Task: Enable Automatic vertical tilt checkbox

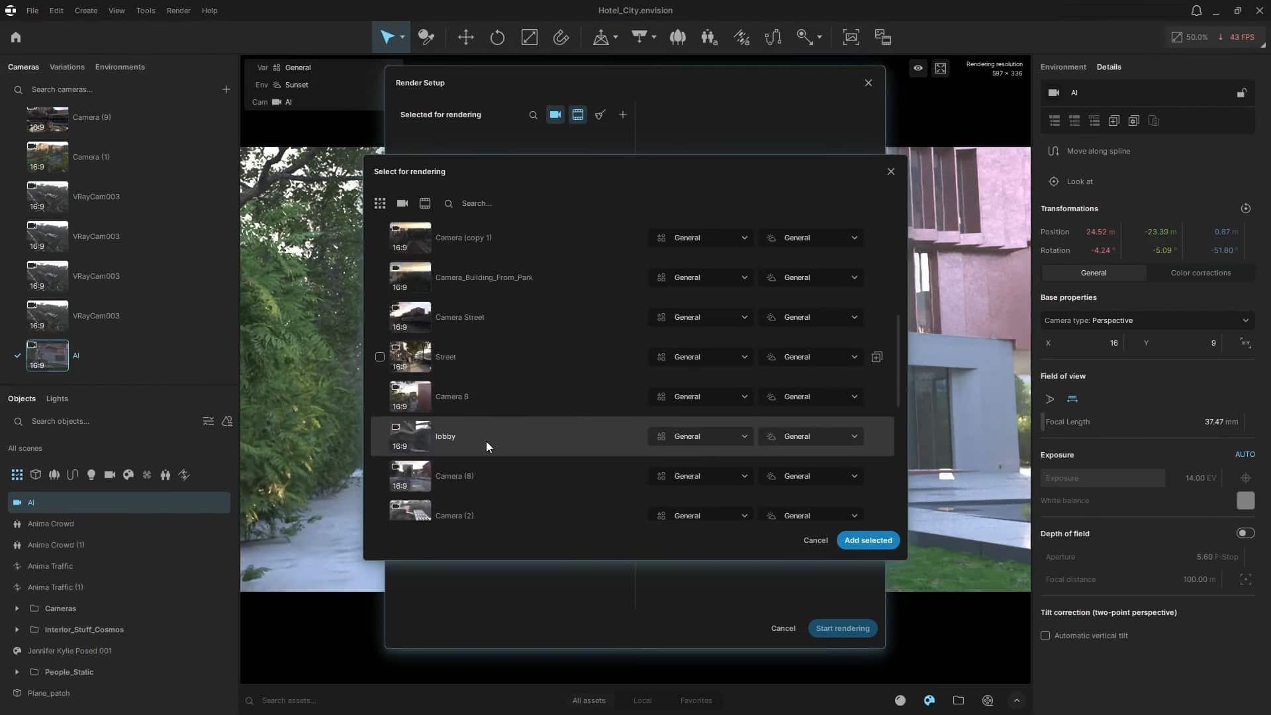Action: 1045,636
